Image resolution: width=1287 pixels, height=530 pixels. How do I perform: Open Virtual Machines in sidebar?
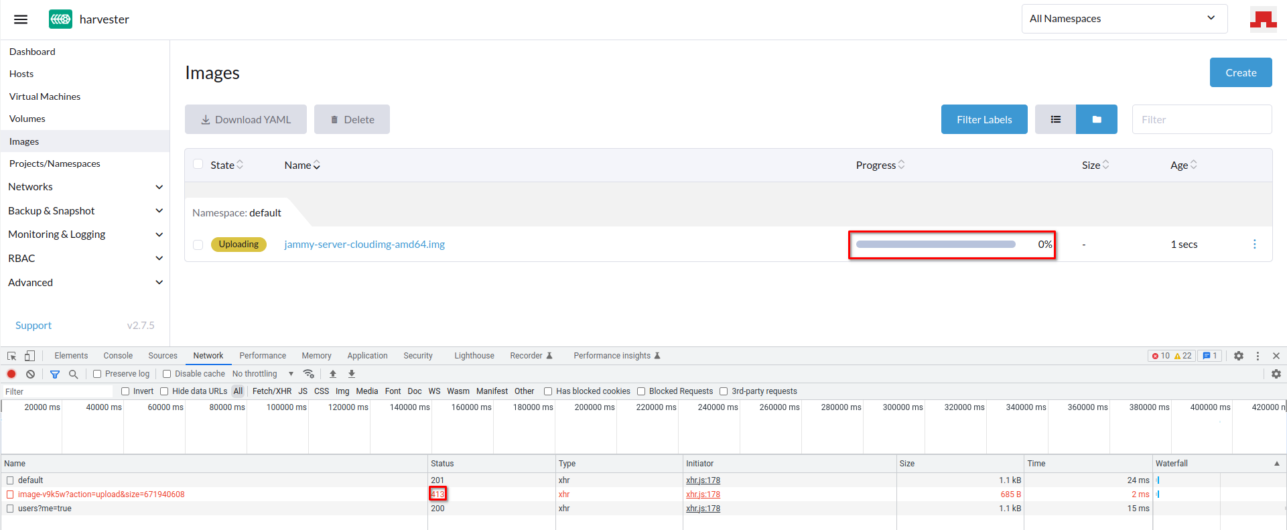45,96
